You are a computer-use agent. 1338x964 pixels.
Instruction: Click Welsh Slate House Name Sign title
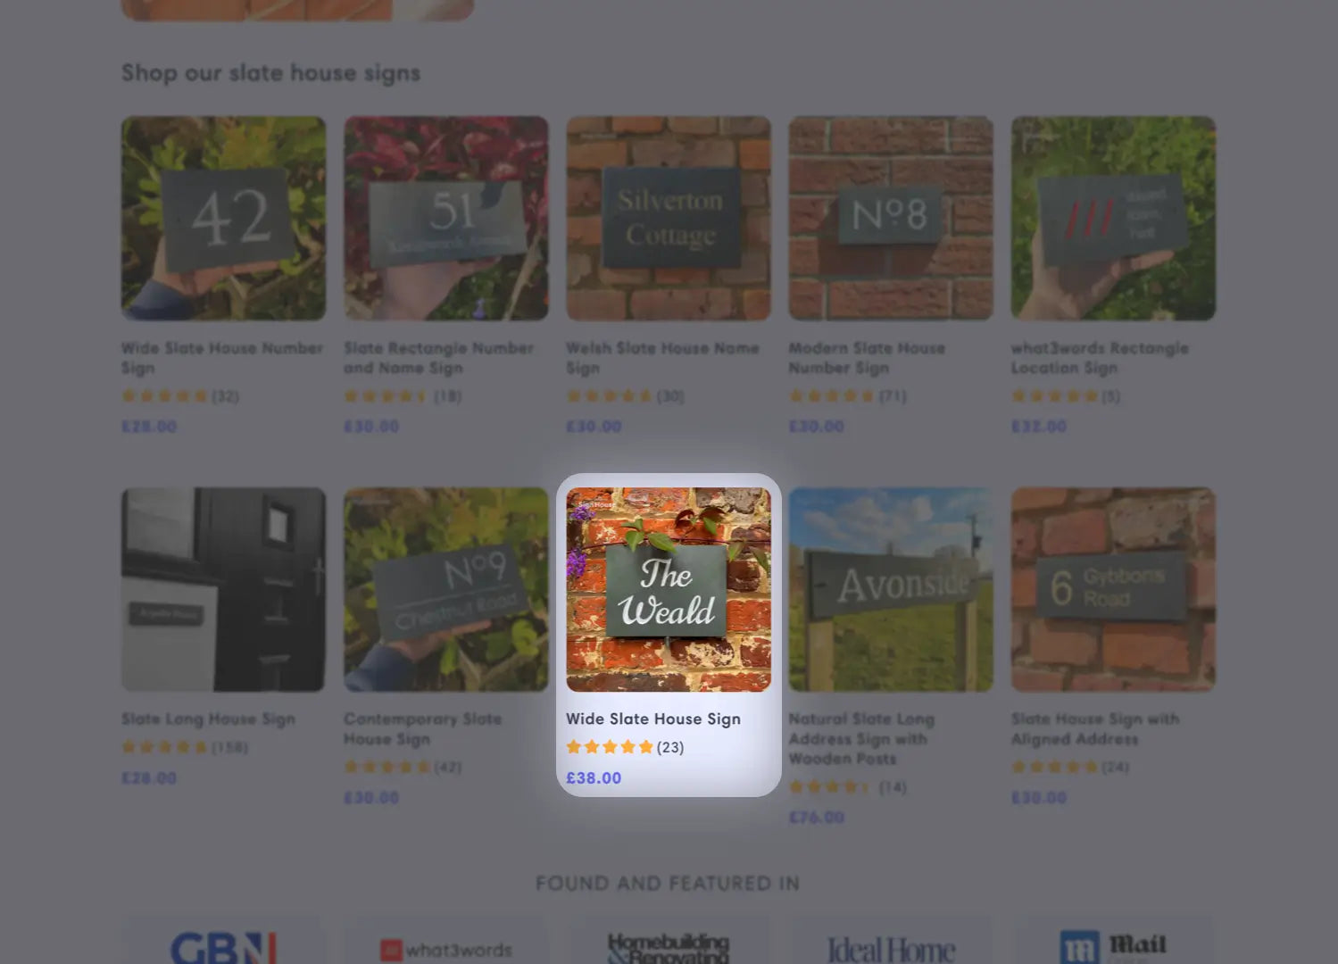point(662,357)
